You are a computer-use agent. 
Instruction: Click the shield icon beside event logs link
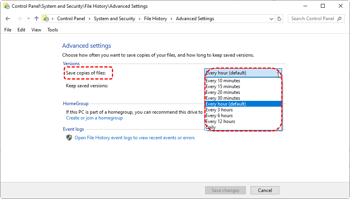click(69, 138)
